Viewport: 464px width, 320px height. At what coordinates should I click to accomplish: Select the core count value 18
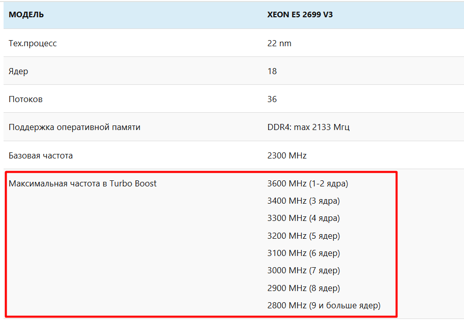[x=272, y=71]
